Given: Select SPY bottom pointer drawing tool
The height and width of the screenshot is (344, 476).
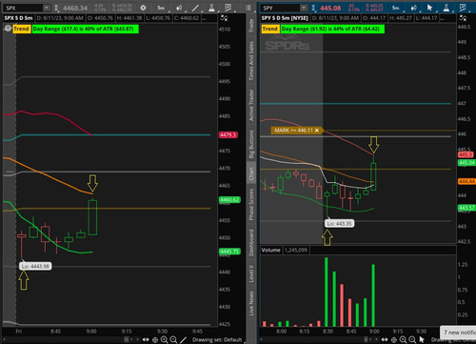Looking at the screenshot, I should [x=422, y=339].
